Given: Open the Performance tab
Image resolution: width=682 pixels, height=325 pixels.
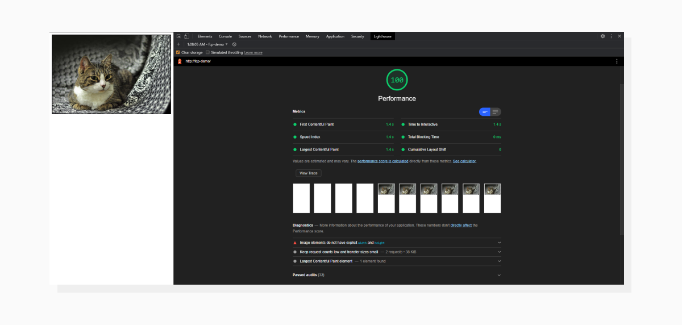Looking at the screenshot, I should click(x=289, y=36).
